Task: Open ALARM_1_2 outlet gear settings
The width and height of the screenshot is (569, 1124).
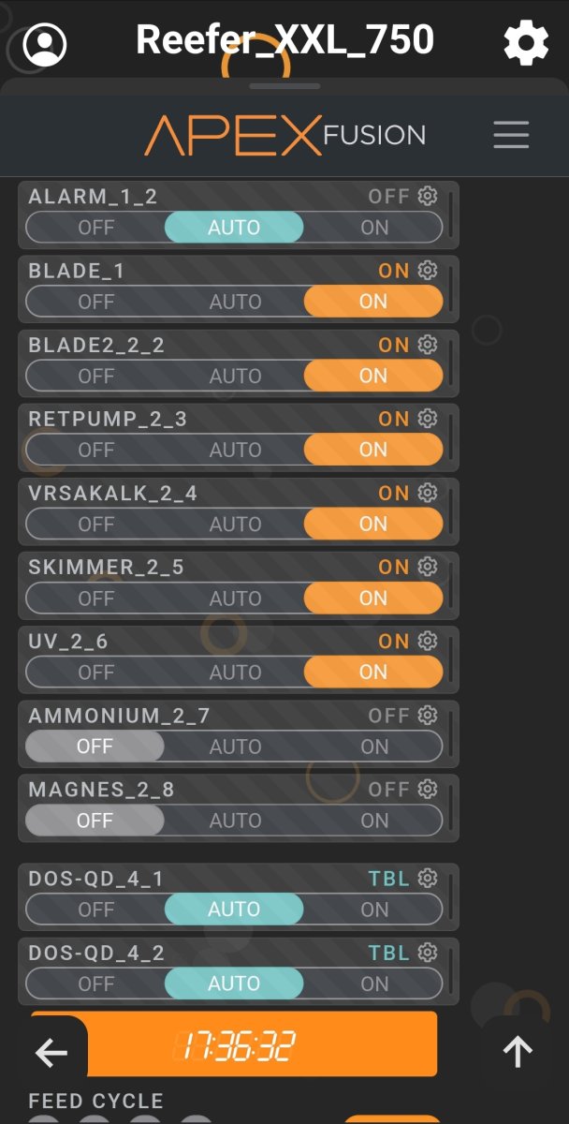Action: point(428,196)
